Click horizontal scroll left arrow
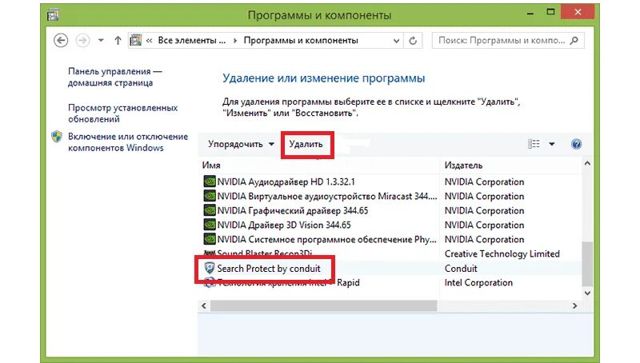Screen dimensions: 640x363 pos(204,305)
